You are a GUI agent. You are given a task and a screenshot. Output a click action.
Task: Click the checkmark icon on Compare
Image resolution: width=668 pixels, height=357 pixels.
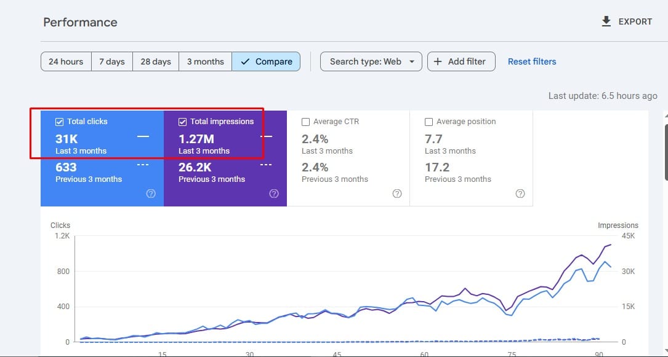(x=246, y=61)
